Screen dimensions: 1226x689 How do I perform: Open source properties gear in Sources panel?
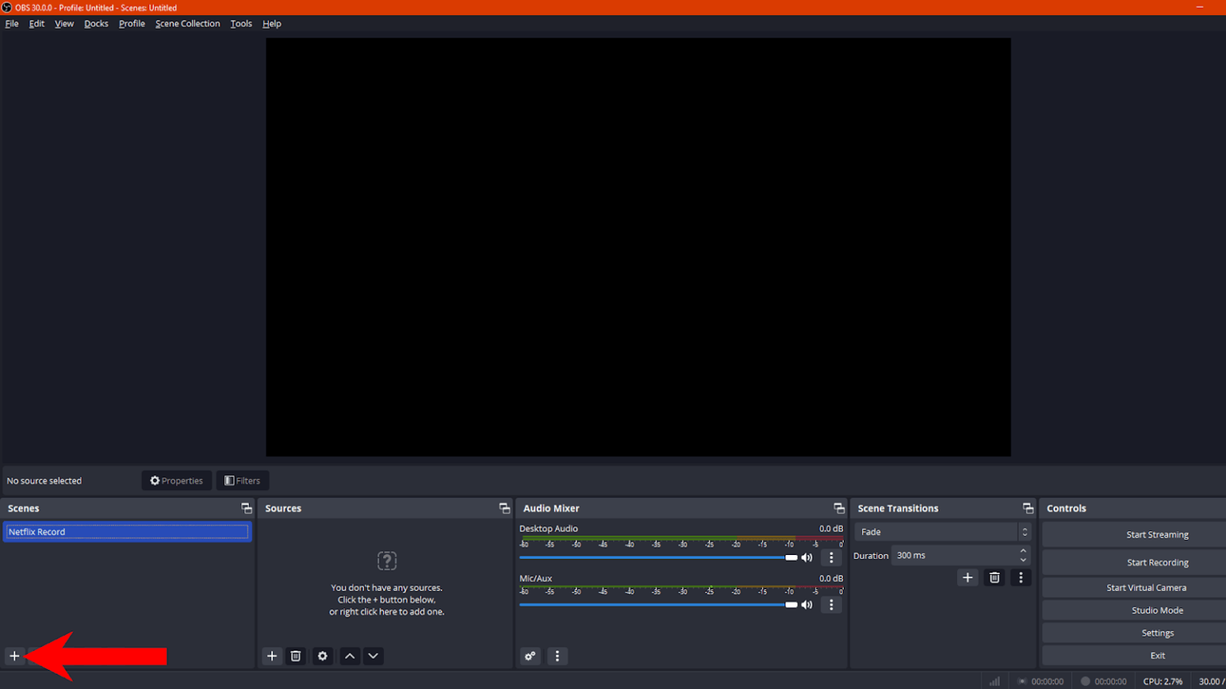coord(322,656)
